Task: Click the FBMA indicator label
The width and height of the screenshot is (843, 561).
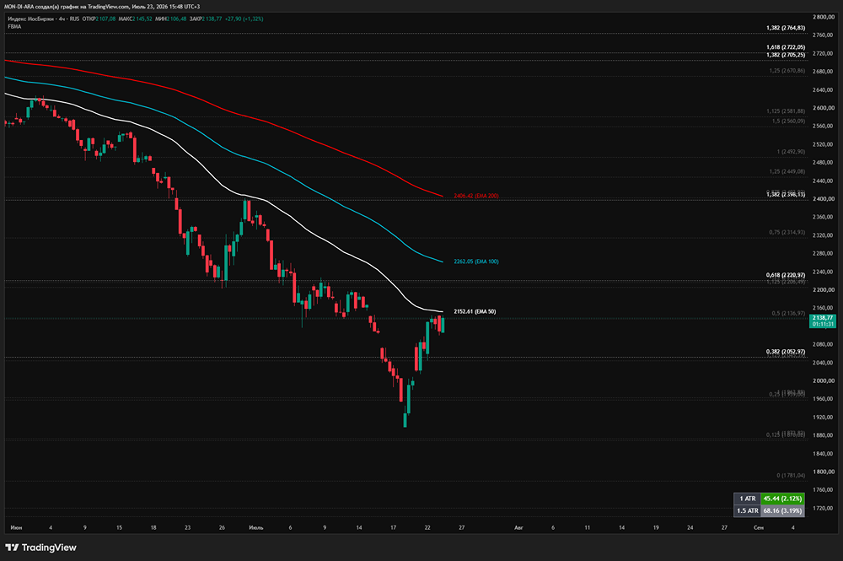Action: 14,26
